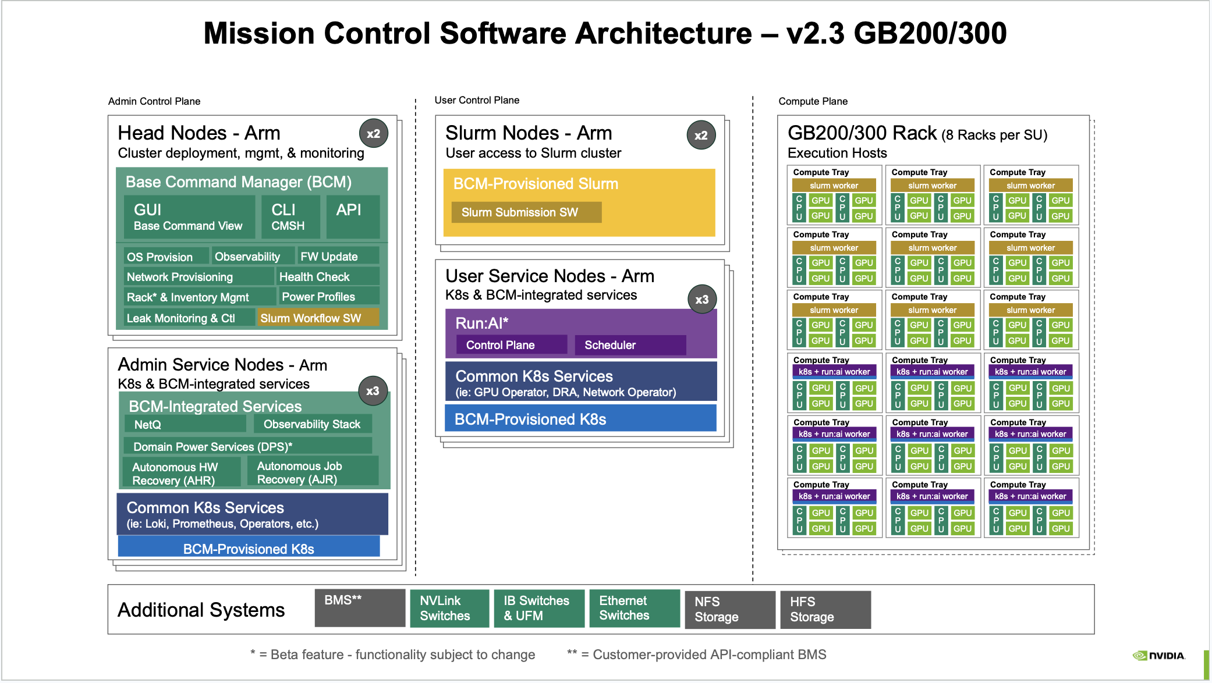This screenshot has width=1212, height=683.
Task: Click the Leak Monitoring & Ctl box
Action: [x=189, y=318]
